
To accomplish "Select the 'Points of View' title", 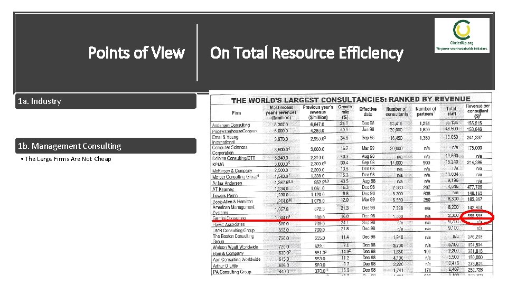I will point(136,53).
